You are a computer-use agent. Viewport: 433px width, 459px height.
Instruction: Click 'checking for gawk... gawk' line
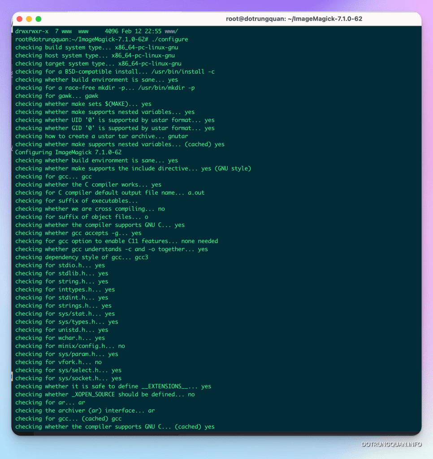pos(57,96)
